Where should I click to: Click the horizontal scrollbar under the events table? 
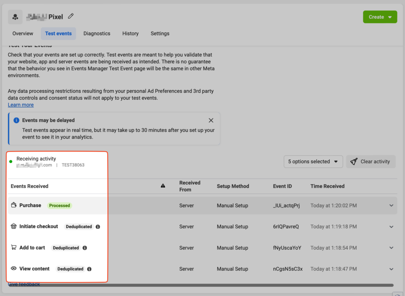pyautogui.click(x=201, y=285)
